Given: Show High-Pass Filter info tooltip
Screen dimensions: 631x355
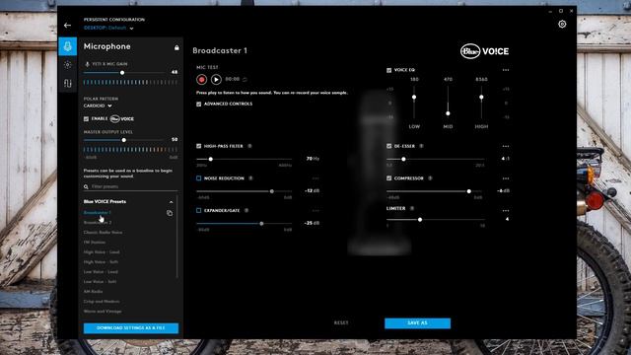Looking at the screenshot, I should (249, 146).
